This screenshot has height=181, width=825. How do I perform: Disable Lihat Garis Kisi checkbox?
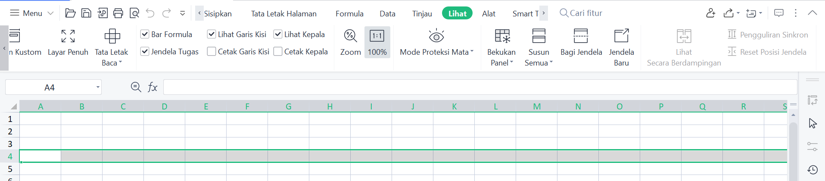(212, 34)
